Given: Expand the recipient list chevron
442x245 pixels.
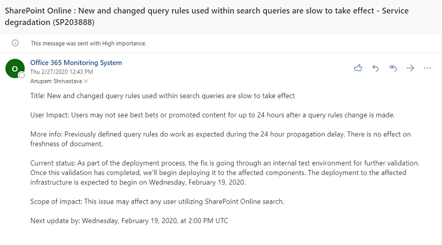Looking at the screenshot, I should pyautogui.click(x=86, y=81).
